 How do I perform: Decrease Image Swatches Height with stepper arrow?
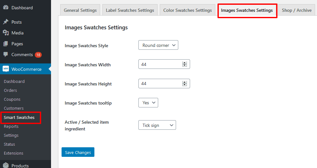(x=184, y=85)
